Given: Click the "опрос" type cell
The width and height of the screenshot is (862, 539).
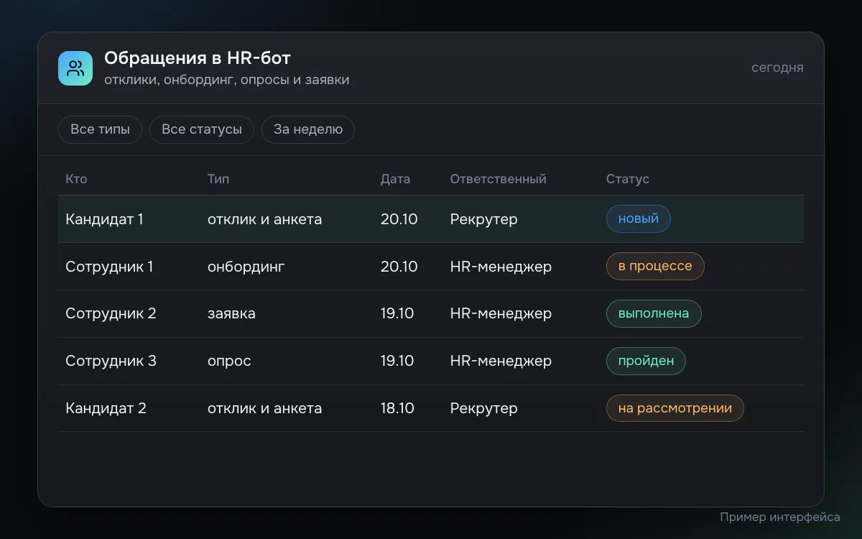Looking at the screenshot, I should pos(229,361).
